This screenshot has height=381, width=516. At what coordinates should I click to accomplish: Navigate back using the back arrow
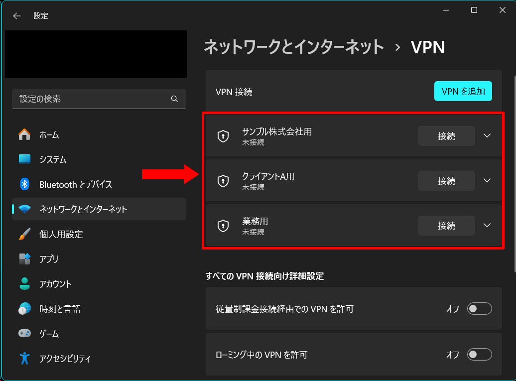point(16,15)
